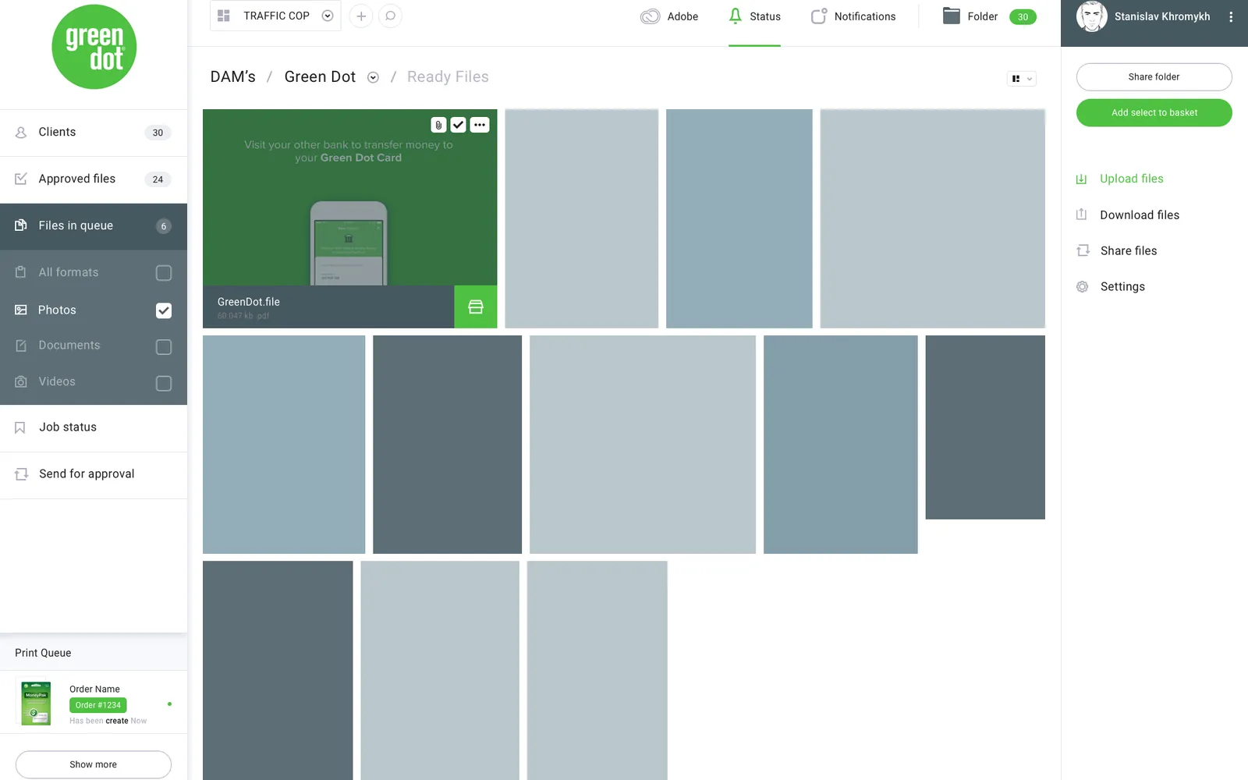
Task: Open the Clients menu item
Action: 94,133
